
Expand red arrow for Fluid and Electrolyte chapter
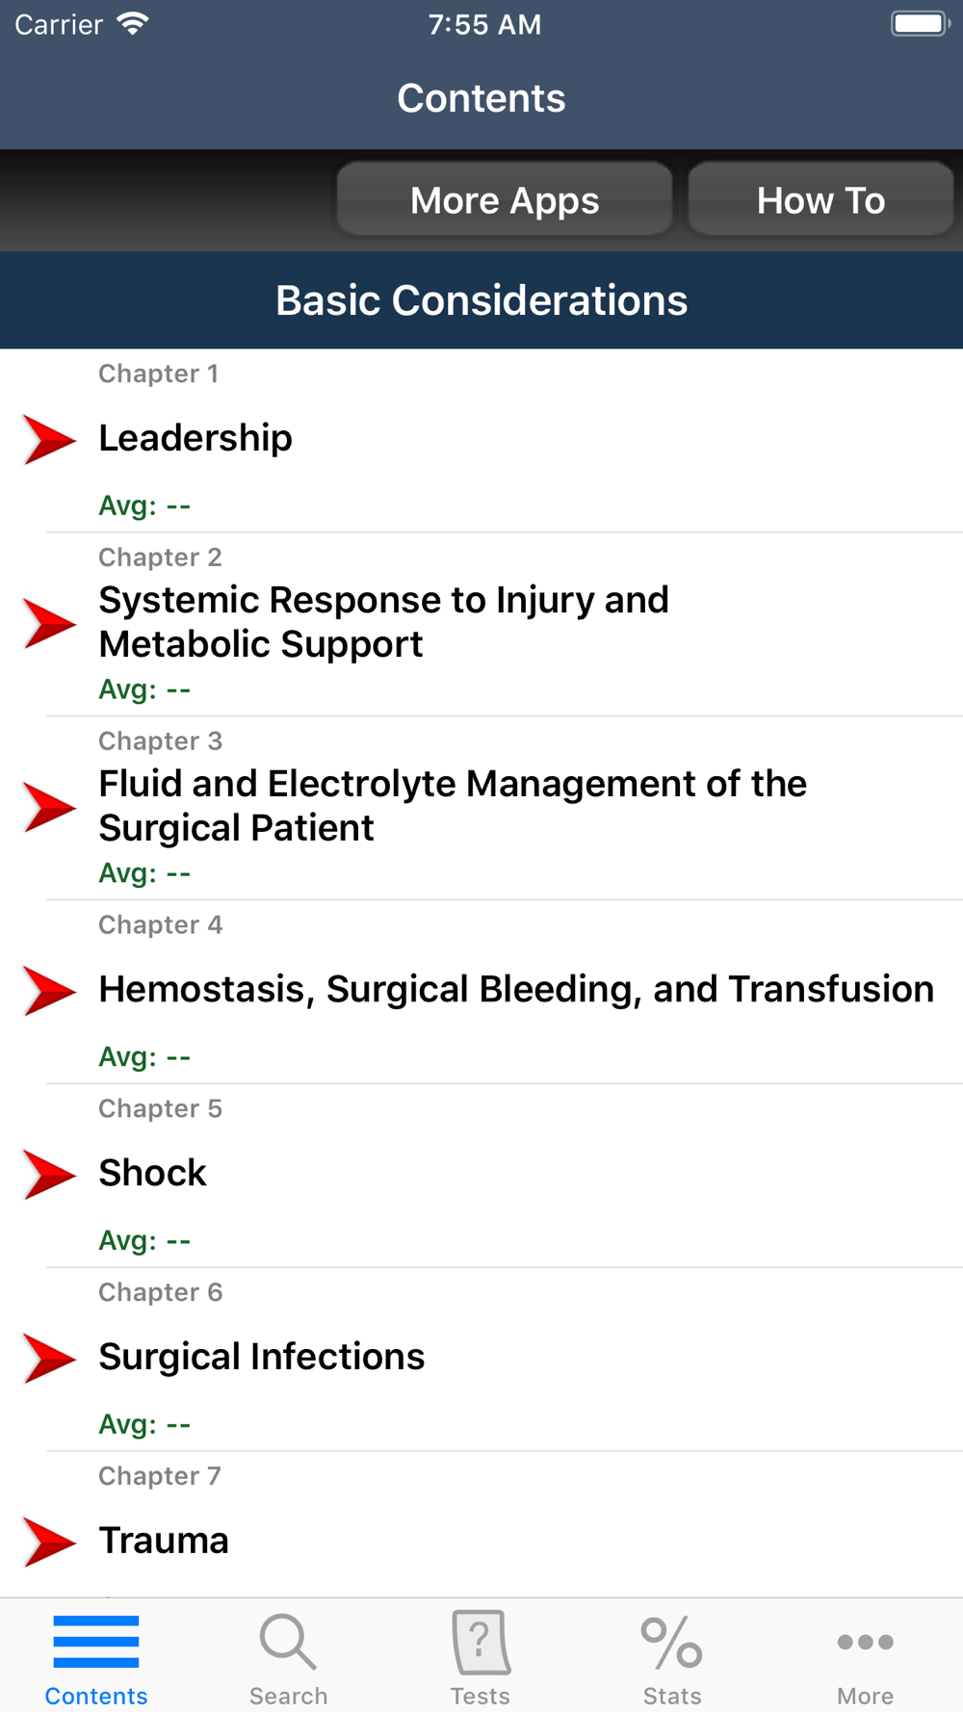49,807
